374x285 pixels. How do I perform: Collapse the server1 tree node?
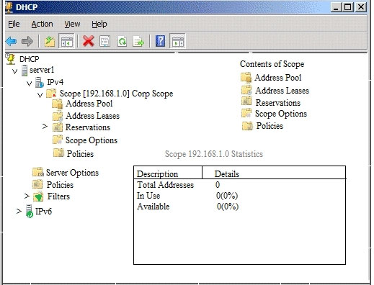click(15, 71)
